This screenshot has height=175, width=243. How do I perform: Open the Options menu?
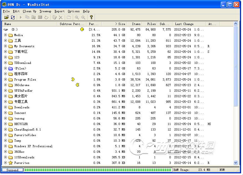pos(74,11)
